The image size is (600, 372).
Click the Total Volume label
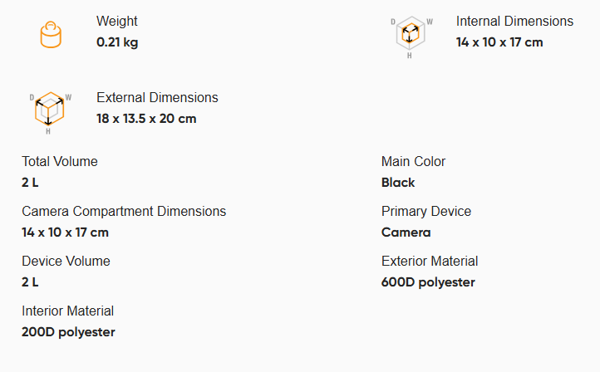[x=59, y=161]
